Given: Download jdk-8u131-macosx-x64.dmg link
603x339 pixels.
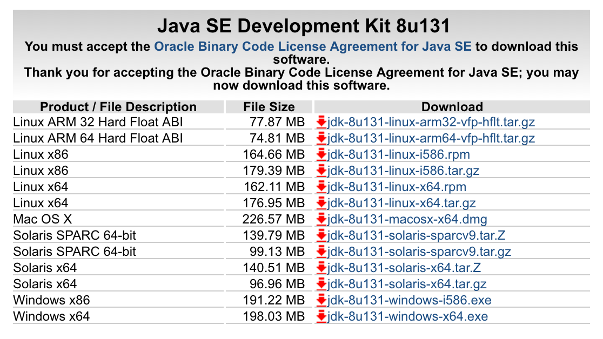Looking at the screenshot, I should click(407, 219).
